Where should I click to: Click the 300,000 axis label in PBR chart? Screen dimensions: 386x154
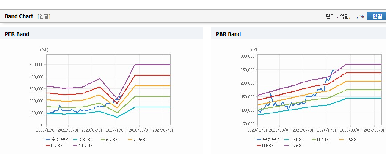pyautogui.click(x=248, y=56)
